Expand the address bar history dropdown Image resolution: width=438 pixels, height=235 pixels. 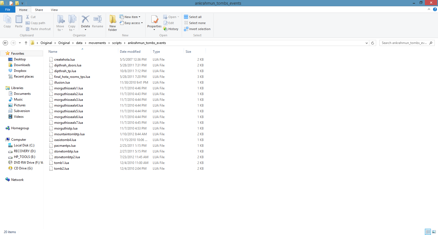[367, 43]
